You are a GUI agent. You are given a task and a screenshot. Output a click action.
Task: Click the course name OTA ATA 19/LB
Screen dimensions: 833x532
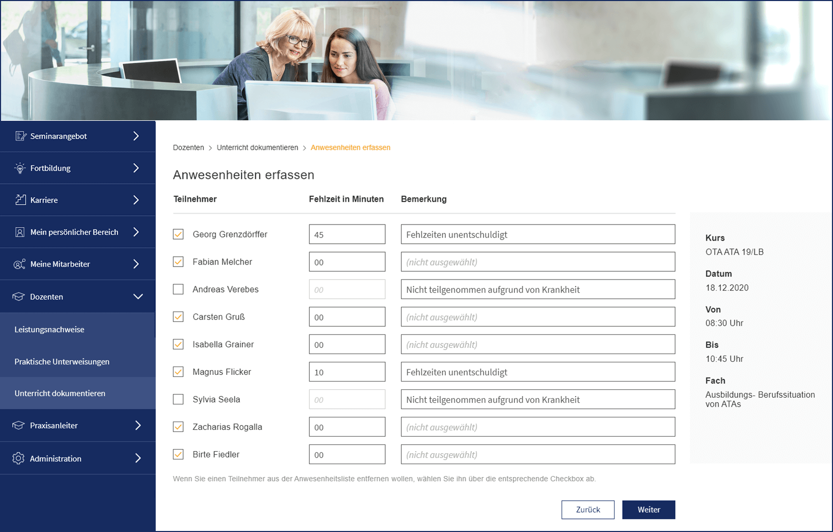[x=734, y=252]
